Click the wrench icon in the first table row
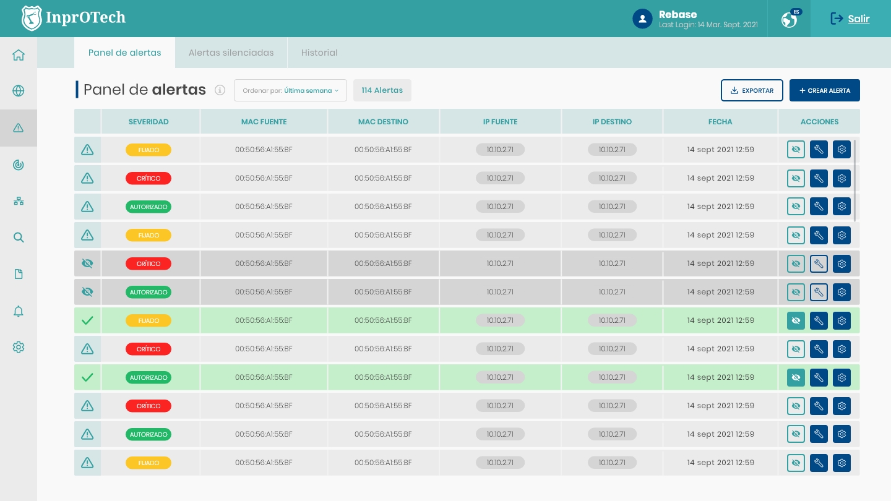 coord(819,150)
